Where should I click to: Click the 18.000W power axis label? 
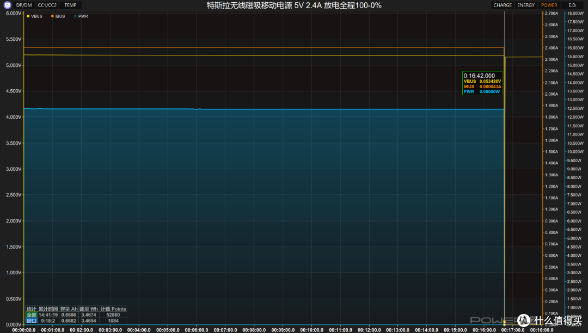(x=575, y=13)
